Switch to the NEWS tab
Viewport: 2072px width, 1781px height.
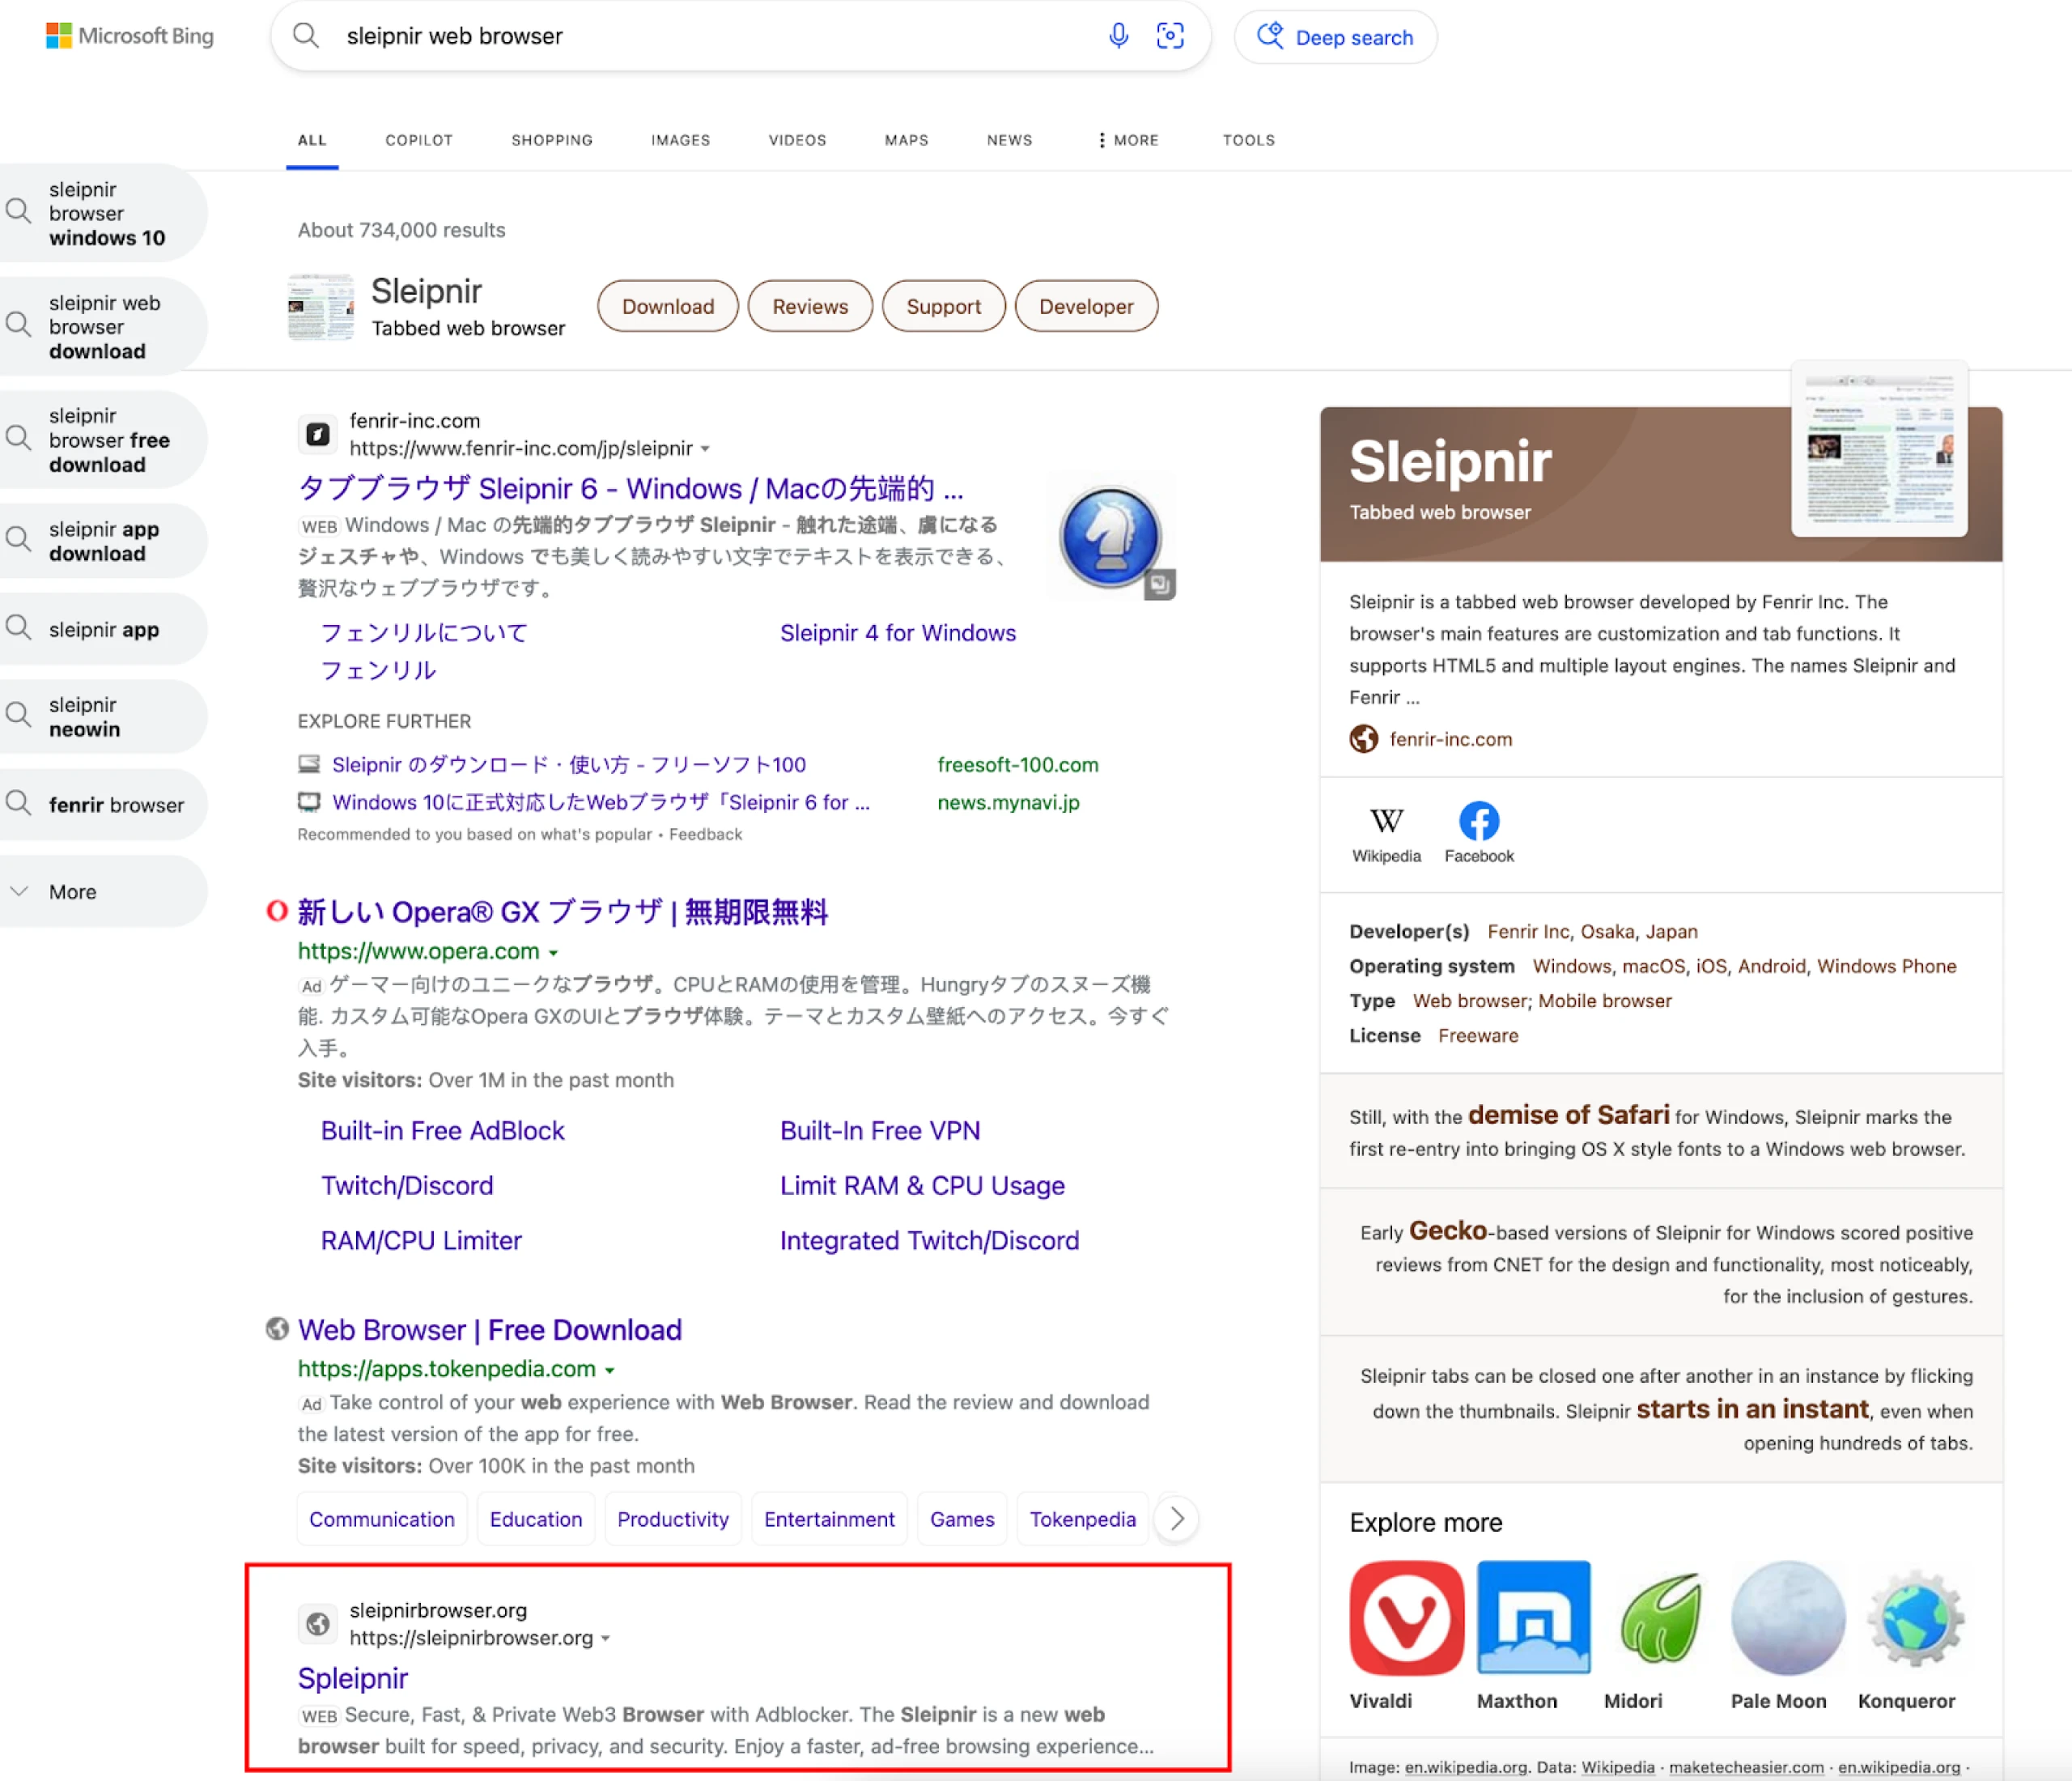tap(1009, 140)
